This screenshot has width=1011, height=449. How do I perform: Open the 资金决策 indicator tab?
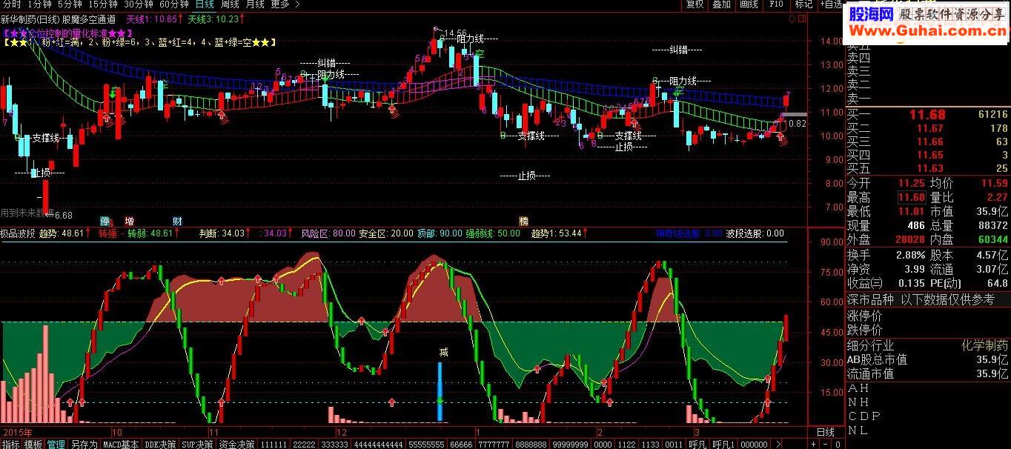(x=237, y=444)
